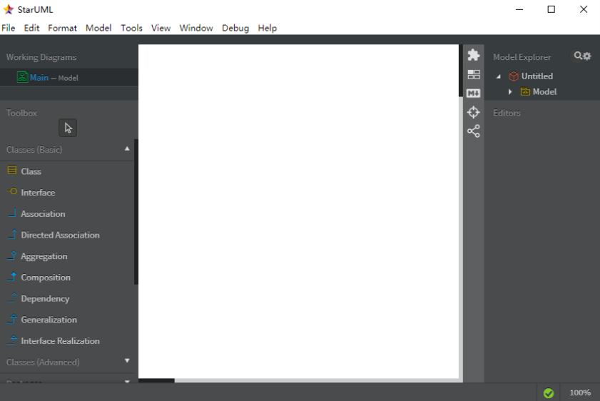Viewport: 600px width, 401px height.
Task: Click the crosshair navigator icon
Action: 473,112
